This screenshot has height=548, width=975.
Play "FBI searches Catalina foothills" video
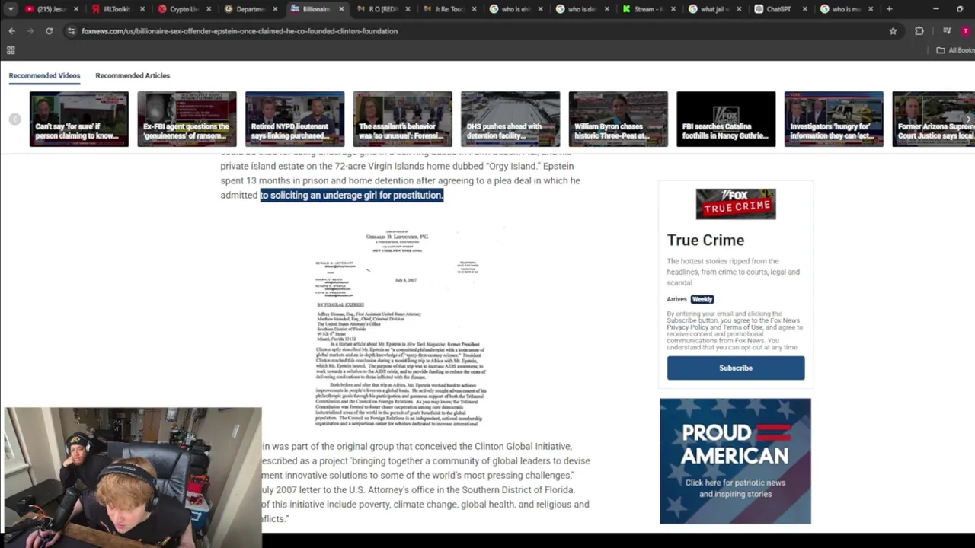click(x=726, y=119)
